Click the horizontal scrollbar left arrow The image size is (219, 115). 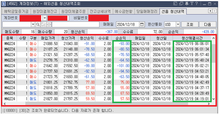(5, 104)
